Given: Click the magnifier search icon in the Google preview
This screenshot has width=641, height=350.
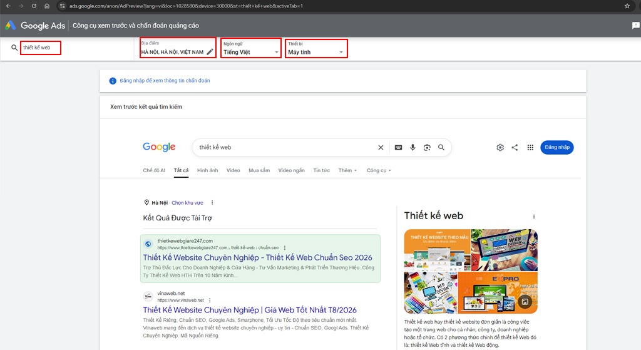Looking at the screenshot, I should (441, 148).
